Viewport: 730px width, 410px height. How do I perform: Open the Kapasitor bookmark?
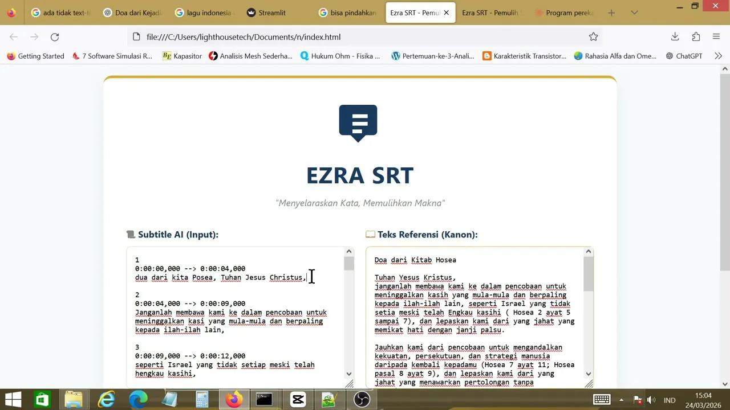point(182,56)
